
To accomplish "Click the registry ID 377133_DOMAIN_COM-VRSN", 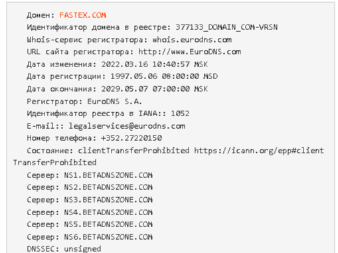I will pyautogui.click(x=226, y=27).
